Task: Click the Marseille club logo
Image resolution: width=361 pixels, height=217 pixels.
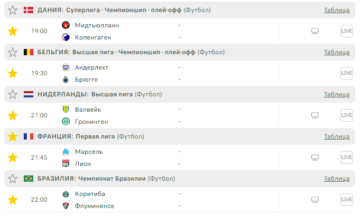Action: [x=66, y=151]
